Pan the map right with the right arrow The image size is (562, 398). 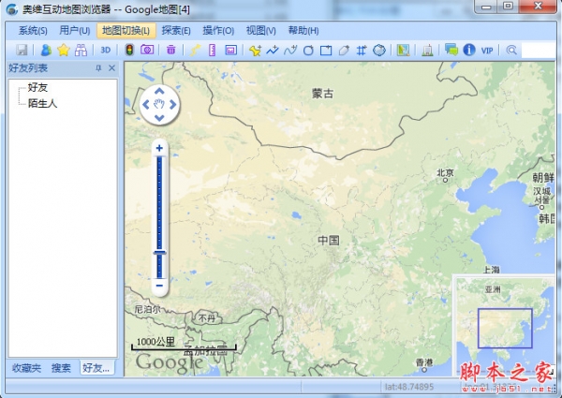pos(173,105)
